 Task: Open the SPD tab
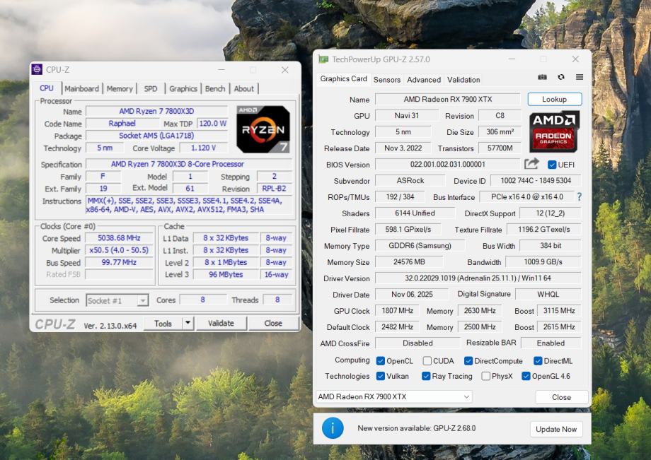pyautogui.click(x=151, y=89)
